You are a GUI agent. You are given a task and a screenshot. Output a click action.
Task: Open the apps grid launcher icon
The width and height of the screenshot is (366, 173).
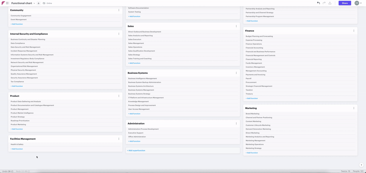pos(7,3)
